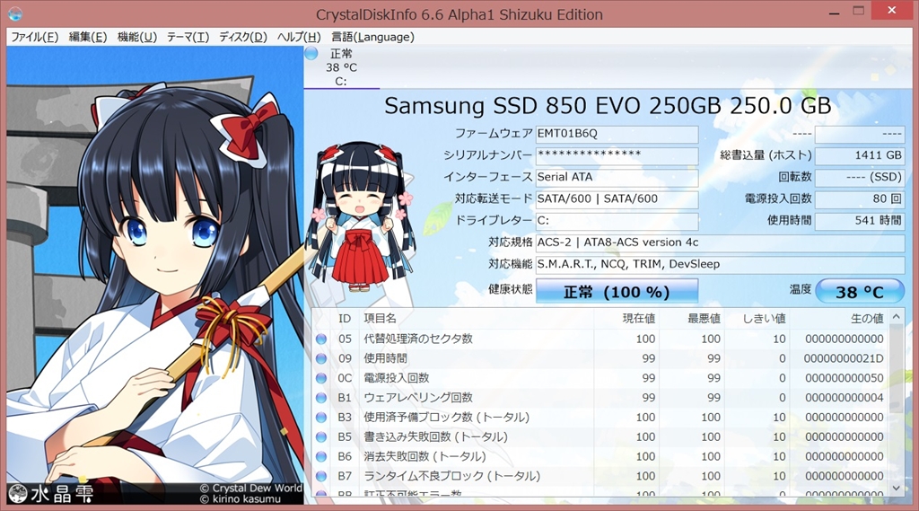Select the 書き込み失敗回数 (トータル) row
The image size is (919, 511).
point(600,437)
